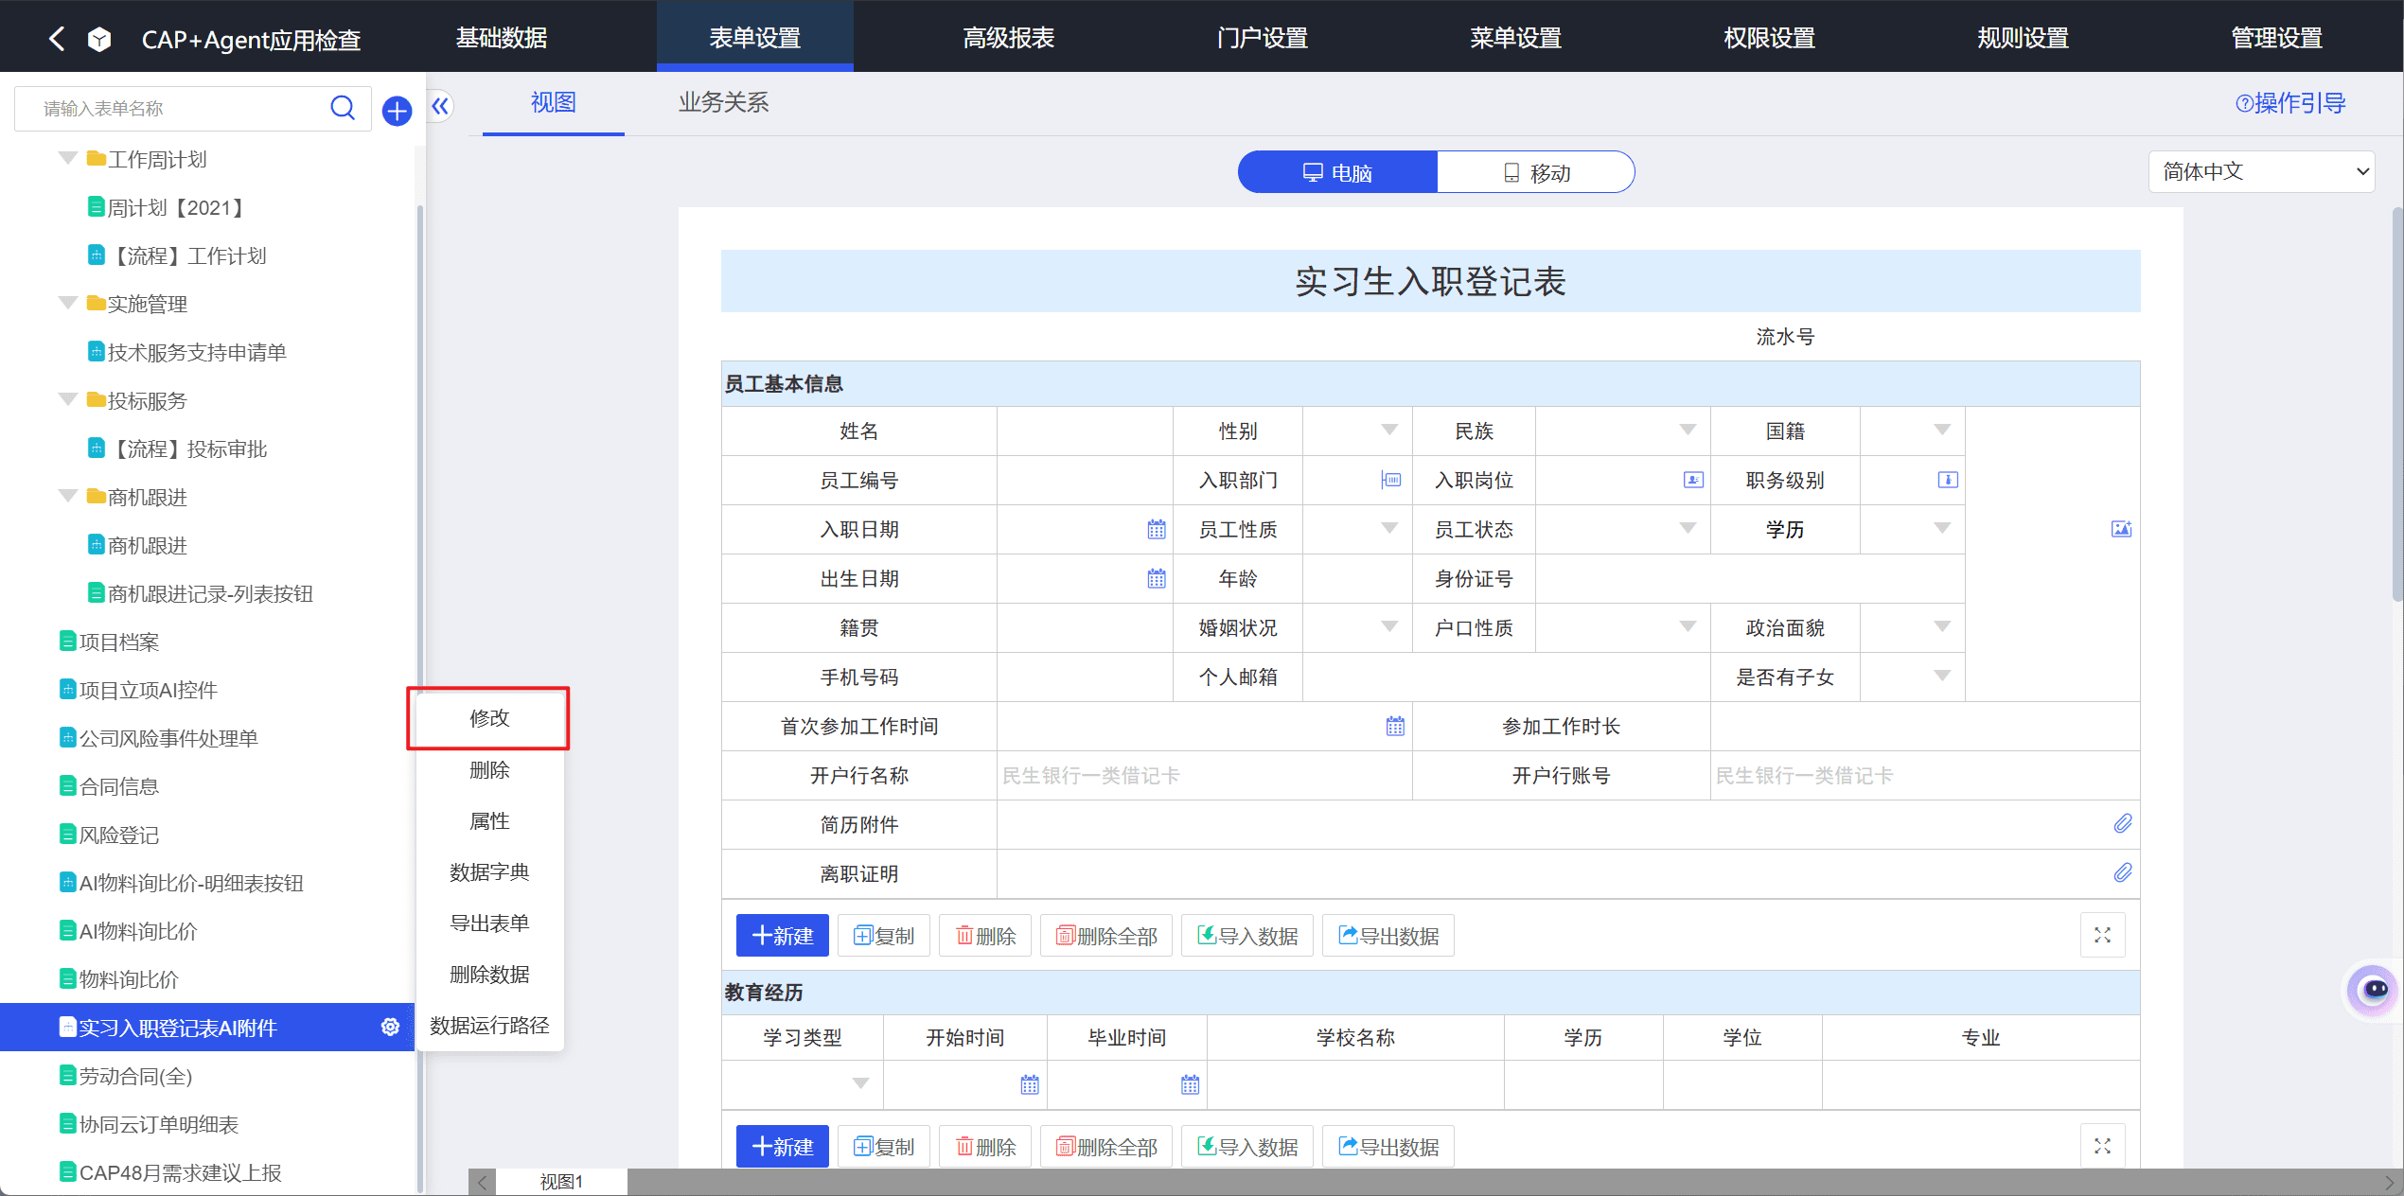This screenshot has width=2404, height=1196.
Task: Click the photo upload image icon
Action: 2121,529
